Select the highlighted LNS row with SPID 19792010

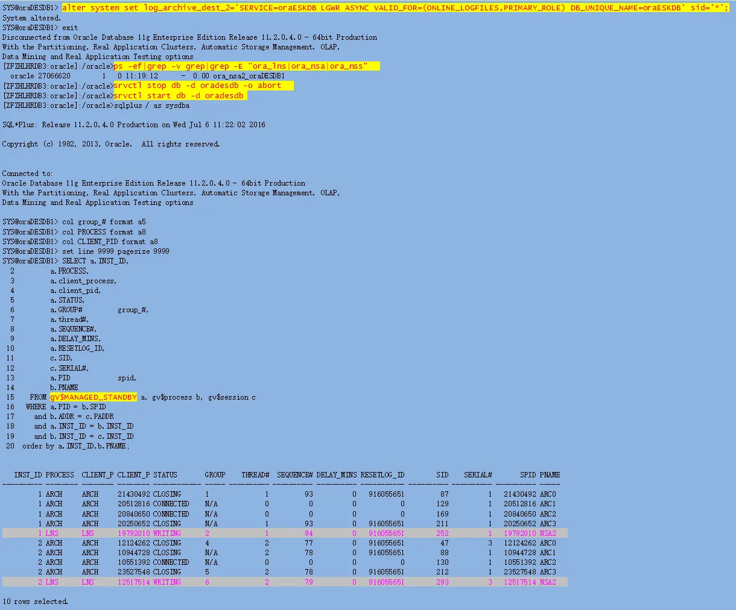coord(285,533)
